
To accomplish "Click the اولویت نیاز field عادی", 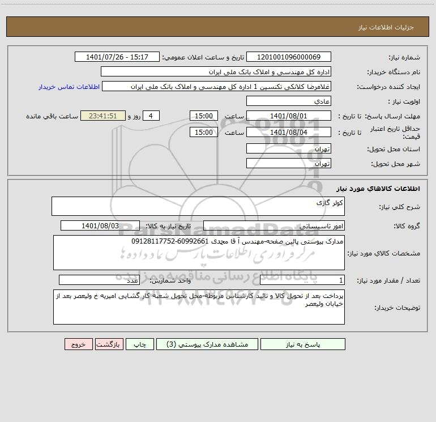I will coord(289,101).
